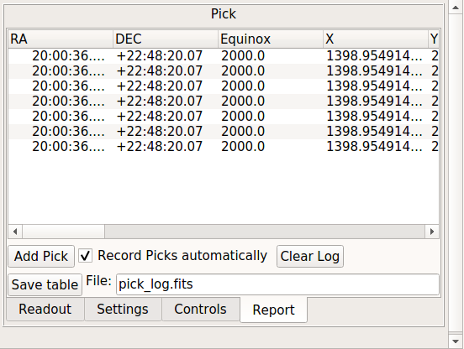Select the last pick log row
464x349 pixels.
224,147
